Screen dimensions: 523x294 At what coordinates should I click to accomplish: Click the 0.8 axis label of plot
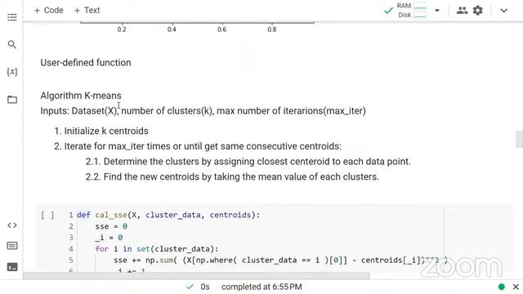tap(272, 29)
